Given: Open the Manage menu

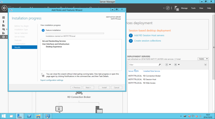Looking at the screenshot, I should pyautogui.click(x=184, y=8).
